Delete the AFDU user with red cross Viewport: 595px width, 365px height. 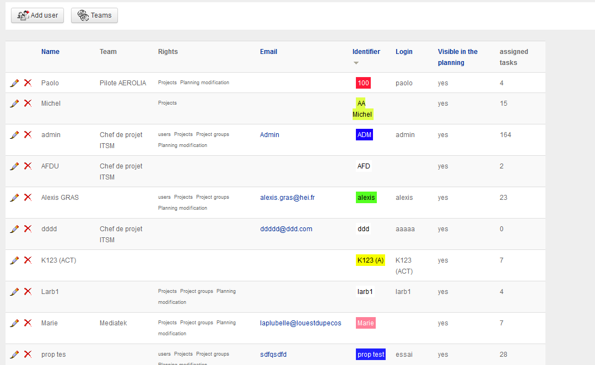click(28, 166)
